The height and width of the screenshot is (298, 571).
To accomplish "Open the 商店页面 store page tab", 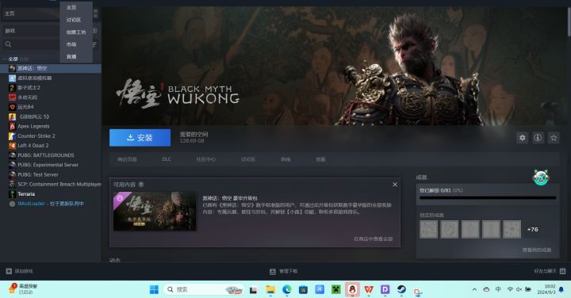I will 127,159.
